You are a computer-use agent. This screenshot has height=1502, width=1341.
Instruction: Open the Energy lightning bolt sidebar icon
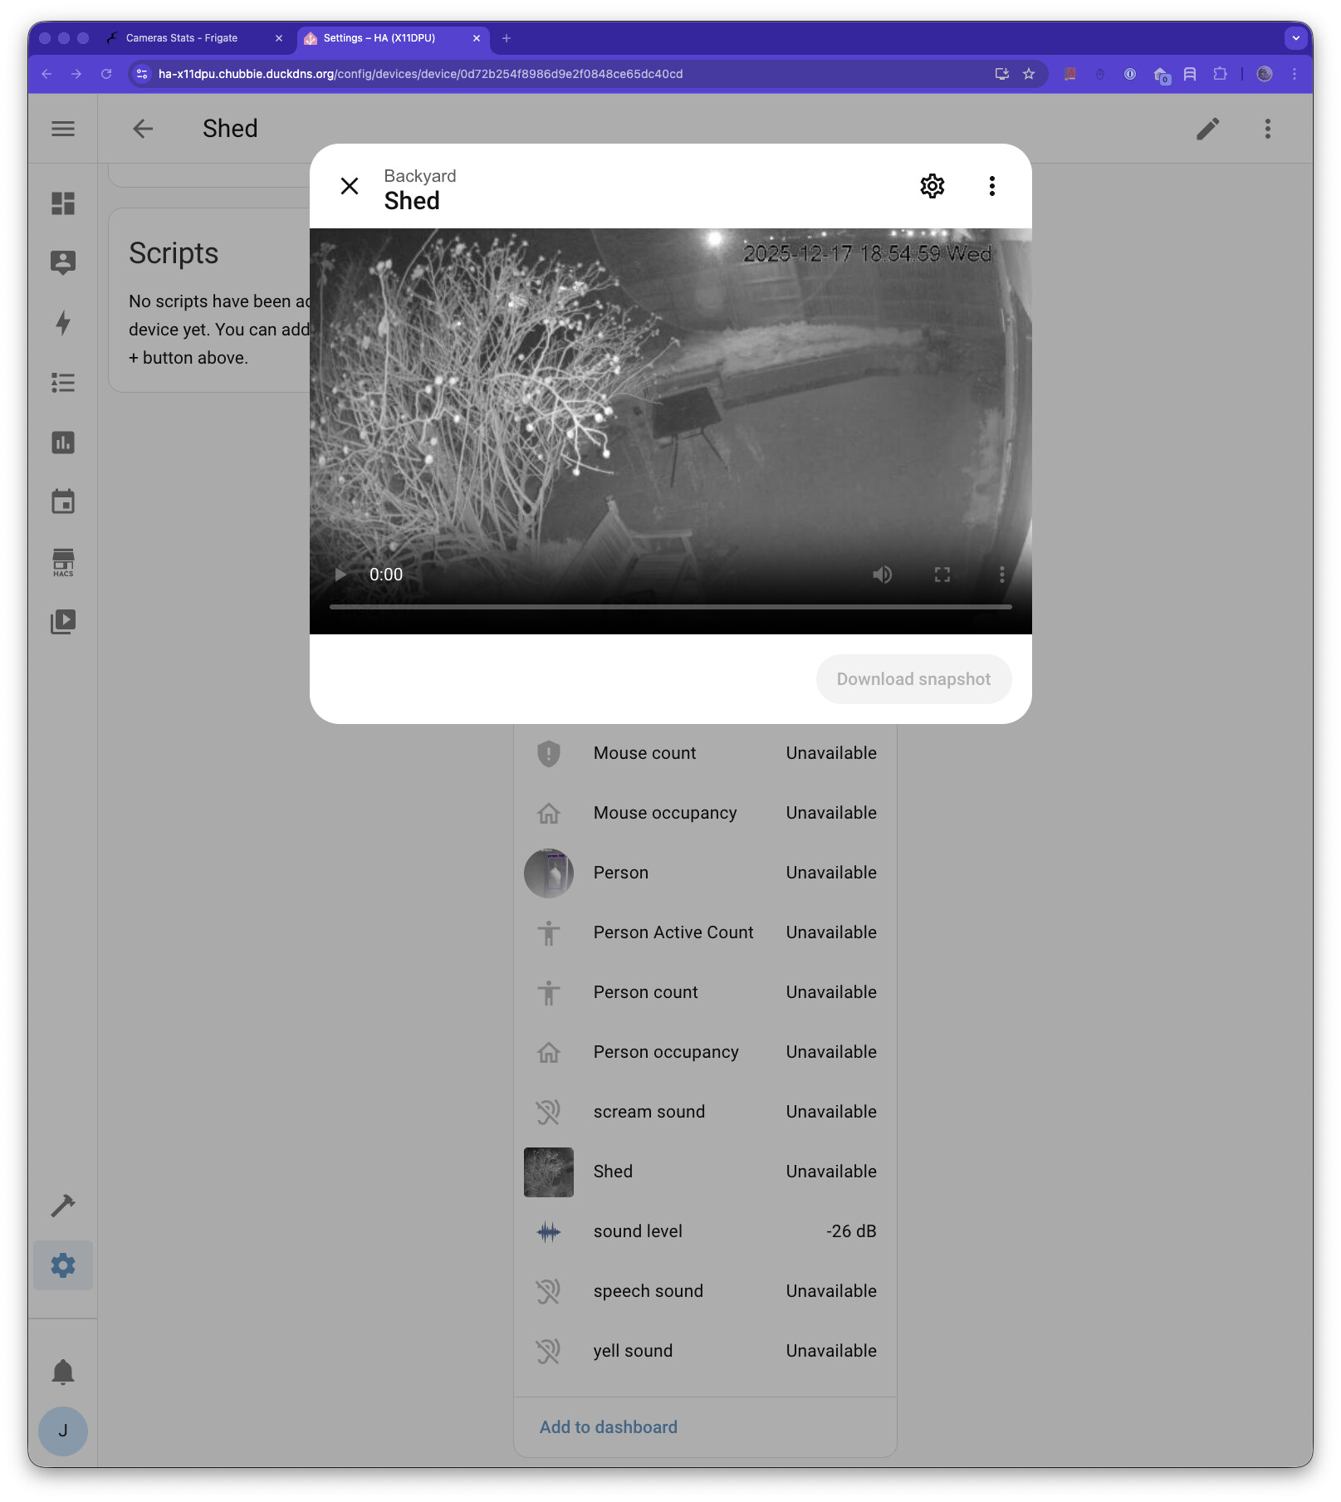[x=63, y=323]
